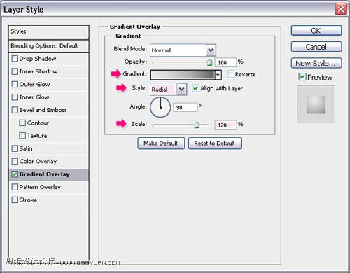The height and width of the screenshot is (273, 350).
Task: Enable the Bevel and Emboss checkbox
Action: 15,110
